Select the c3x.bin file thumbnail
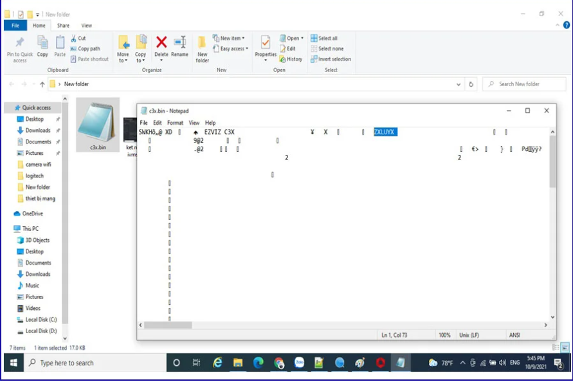The height and width of the screenshot is (382, 573). (98, 127)
